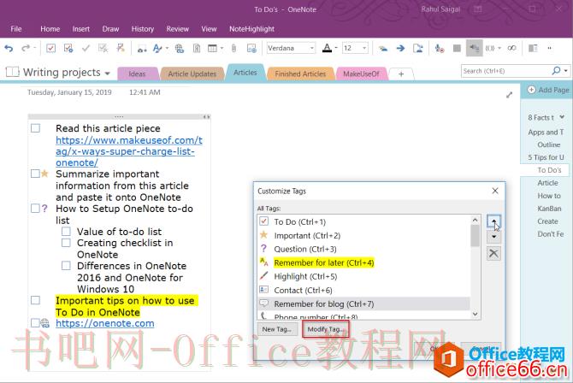Image resolution: width=573 pixels, height=383 pixels.
Task: Expand the Styles icon dropdown arrow
Action: click(167, 48)
